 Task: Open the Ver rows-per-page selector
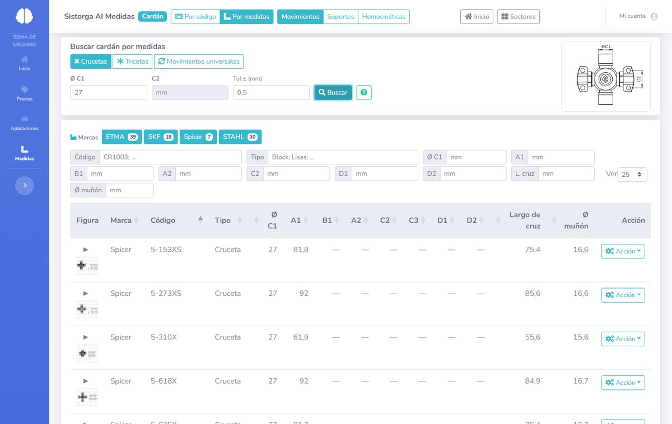[x=632, y=174]
